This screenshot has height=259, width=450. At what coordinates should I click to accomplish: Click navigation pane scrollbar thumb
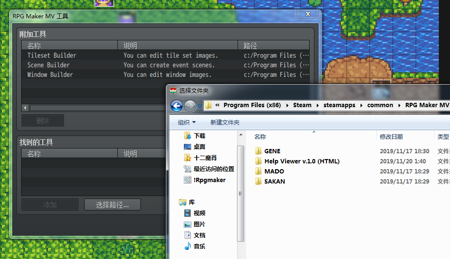(241, 194)
